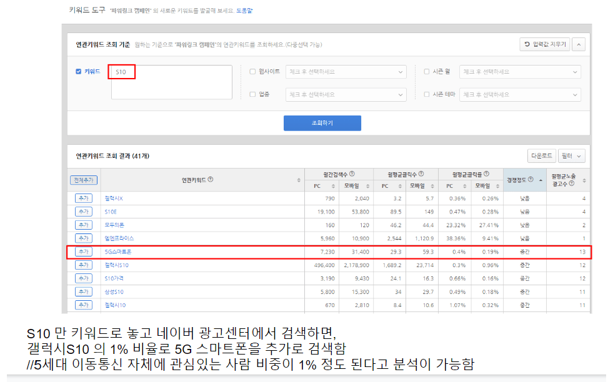Open the 업종 dropdown list
This screenshot has width=613, height=382.
tap(346, 95)
